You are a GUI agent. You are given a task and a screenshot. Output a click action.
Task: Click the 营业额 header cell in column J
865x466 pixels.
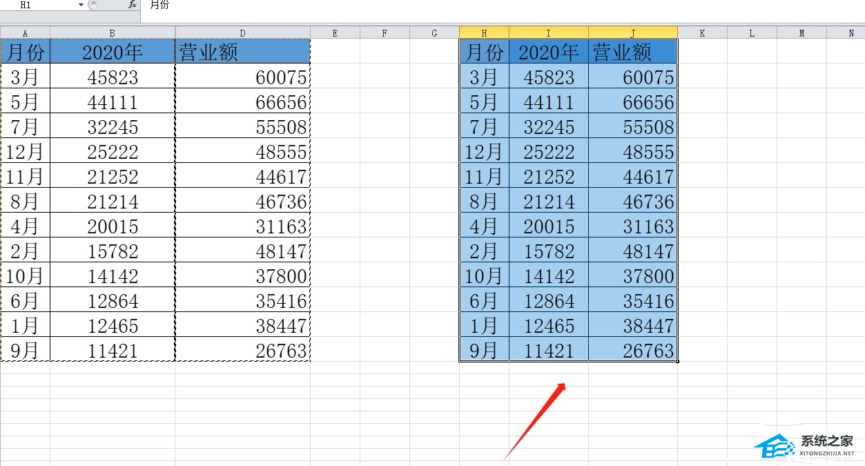[633, 51]
